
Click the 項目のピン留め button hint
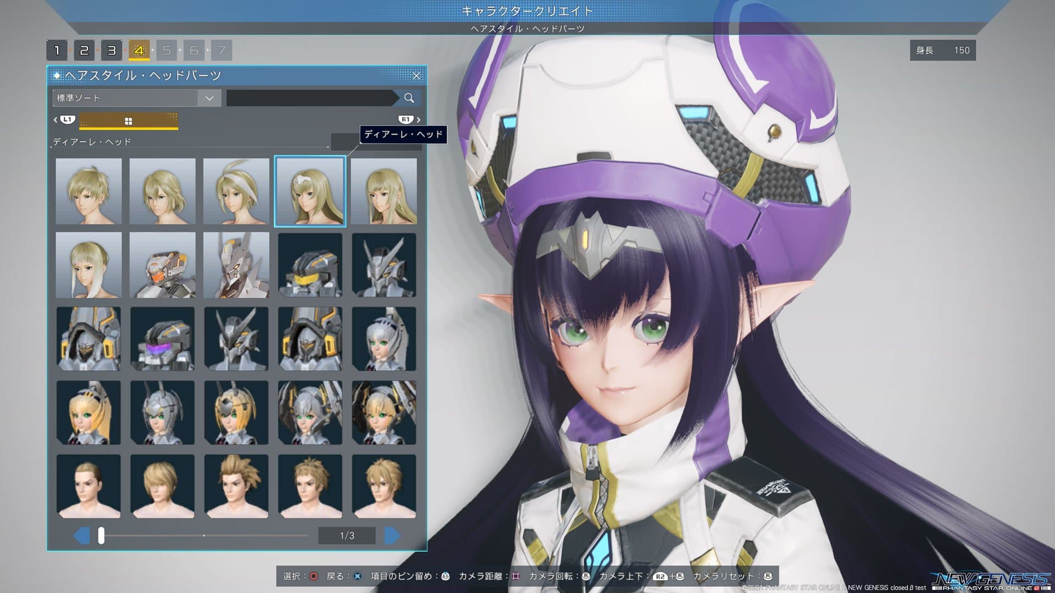(x=410, y=576)
